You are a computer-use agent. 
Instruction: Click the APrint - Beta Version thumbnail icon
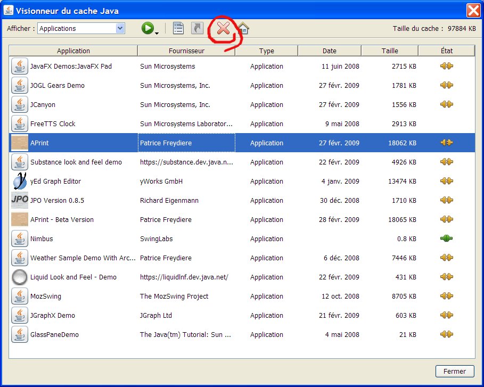(x=20, y=219)
